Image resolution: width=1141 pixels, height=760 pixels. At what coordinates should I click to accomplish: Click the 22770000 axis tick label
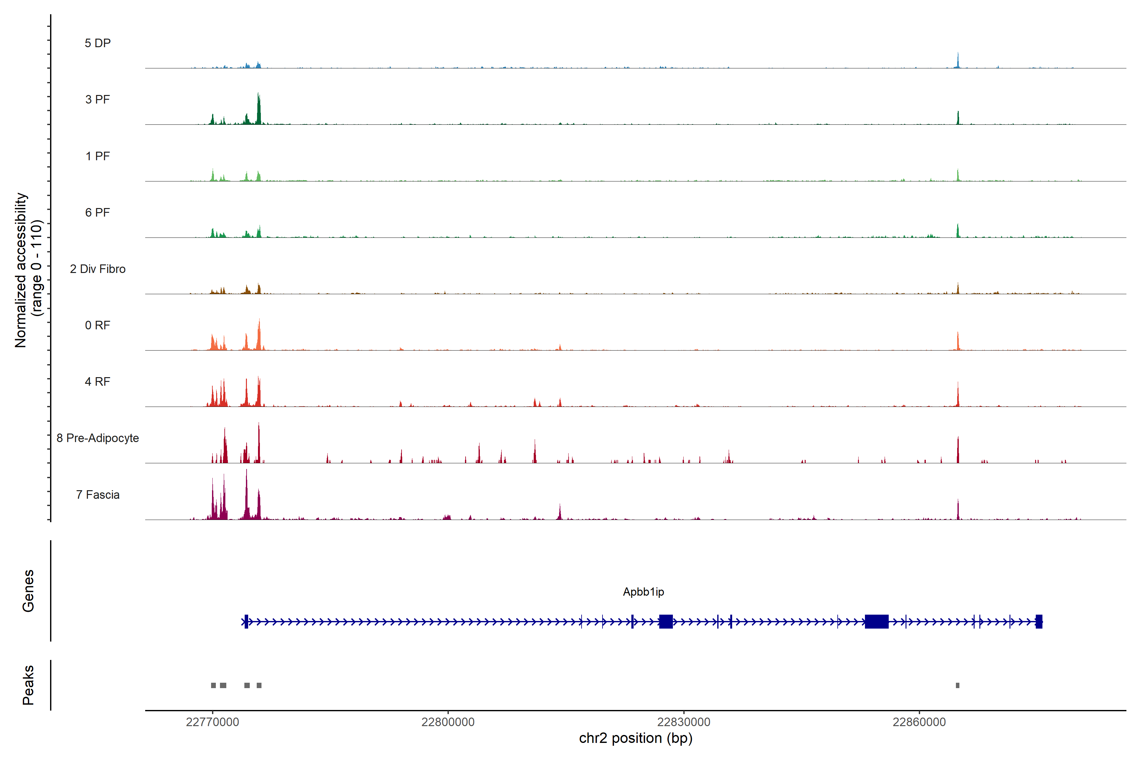pyautogui.click(x=212, y=722)
